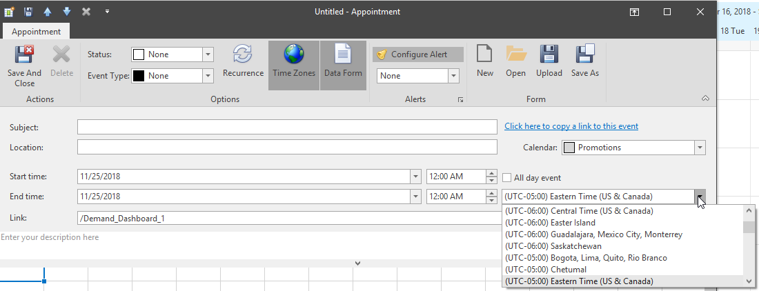Viewport: 759px width, 291px height.
Task: Open Recurrence settings
Action: tap(243, 62)
